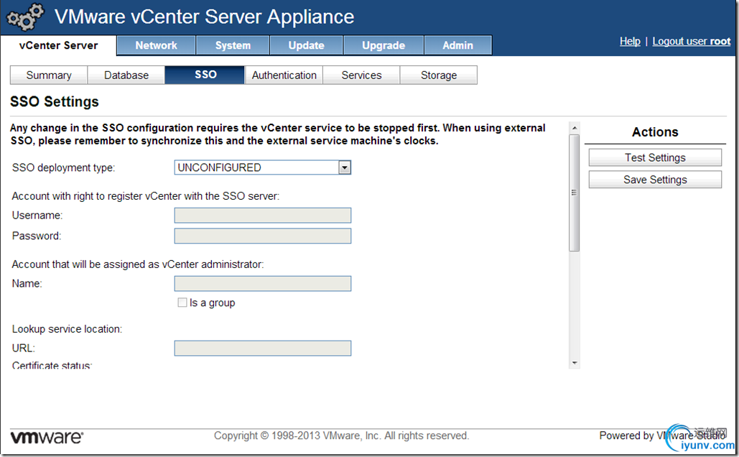739x457 pixels.
Task: Focus the Lookup service URL field
Action: 263,348
